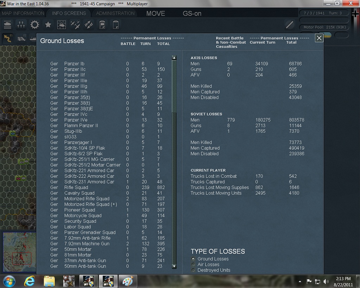Click the losses icon with grave crosses
Viewport: 360px width, 288px height.
(x=21, y=25)
